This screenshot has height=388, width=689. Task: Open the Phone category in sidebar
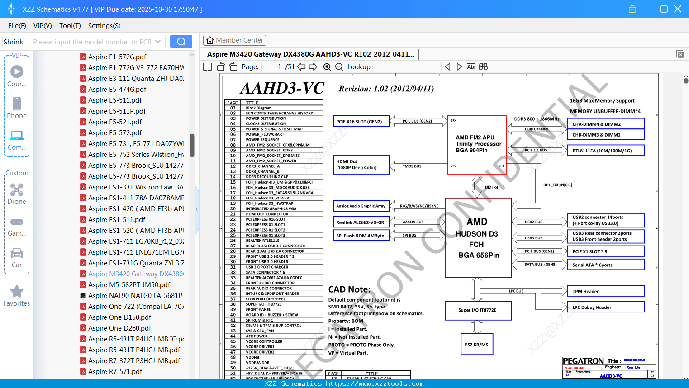[17, 108]
